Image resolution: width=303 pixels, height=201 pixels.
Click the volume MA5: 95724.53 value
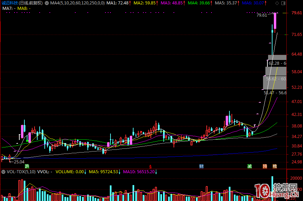103,172
